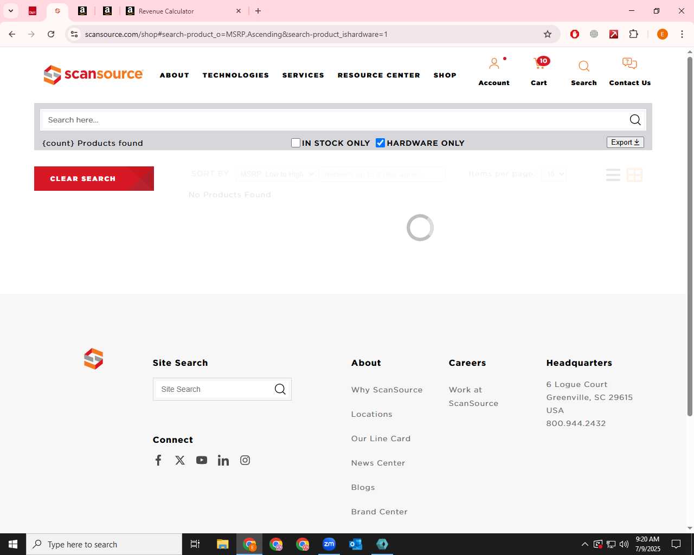Screen dimensions: 694x555
Task: Click the header Search magnifier icon
Action: pyautogui.click(x=584, y=66)
